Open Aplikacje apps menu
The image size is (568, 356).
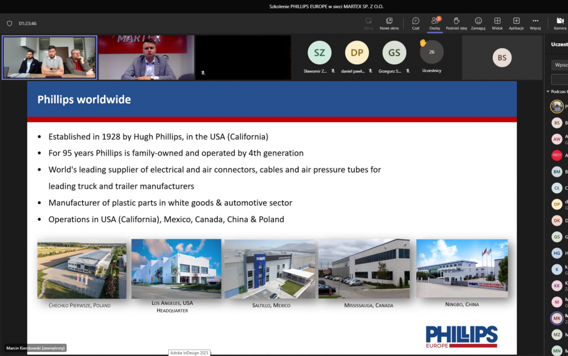[516, 23]
